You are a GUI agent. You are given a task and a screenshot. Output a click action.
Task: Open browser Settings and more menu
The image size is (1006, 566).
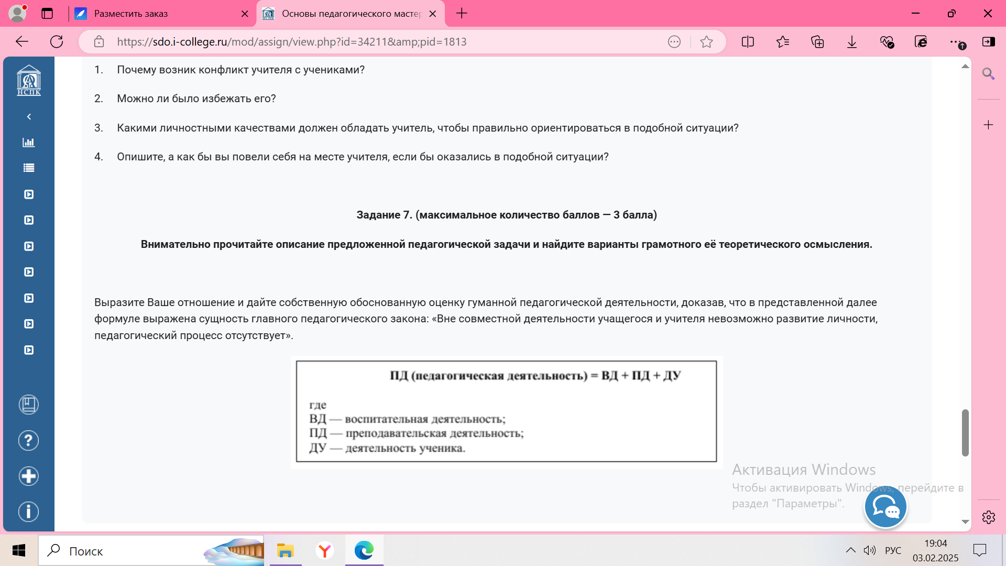click(x=955, y=42)
